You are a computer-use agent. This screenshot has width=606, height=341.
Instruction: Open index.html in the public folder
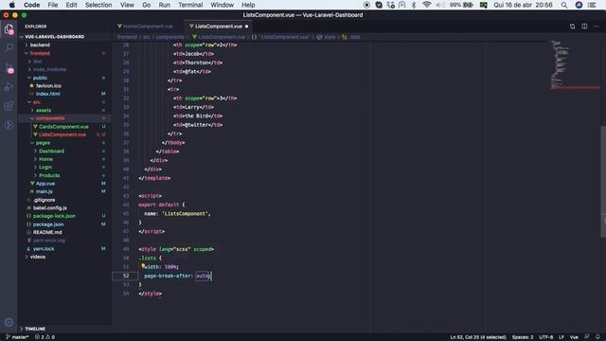(x=48, y=94)
